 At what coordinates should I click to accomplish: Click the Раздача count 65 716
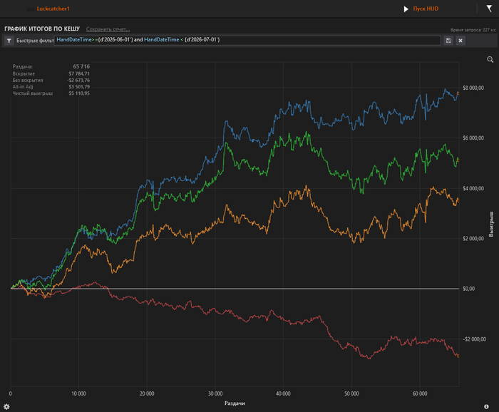(x=81, y=66)
